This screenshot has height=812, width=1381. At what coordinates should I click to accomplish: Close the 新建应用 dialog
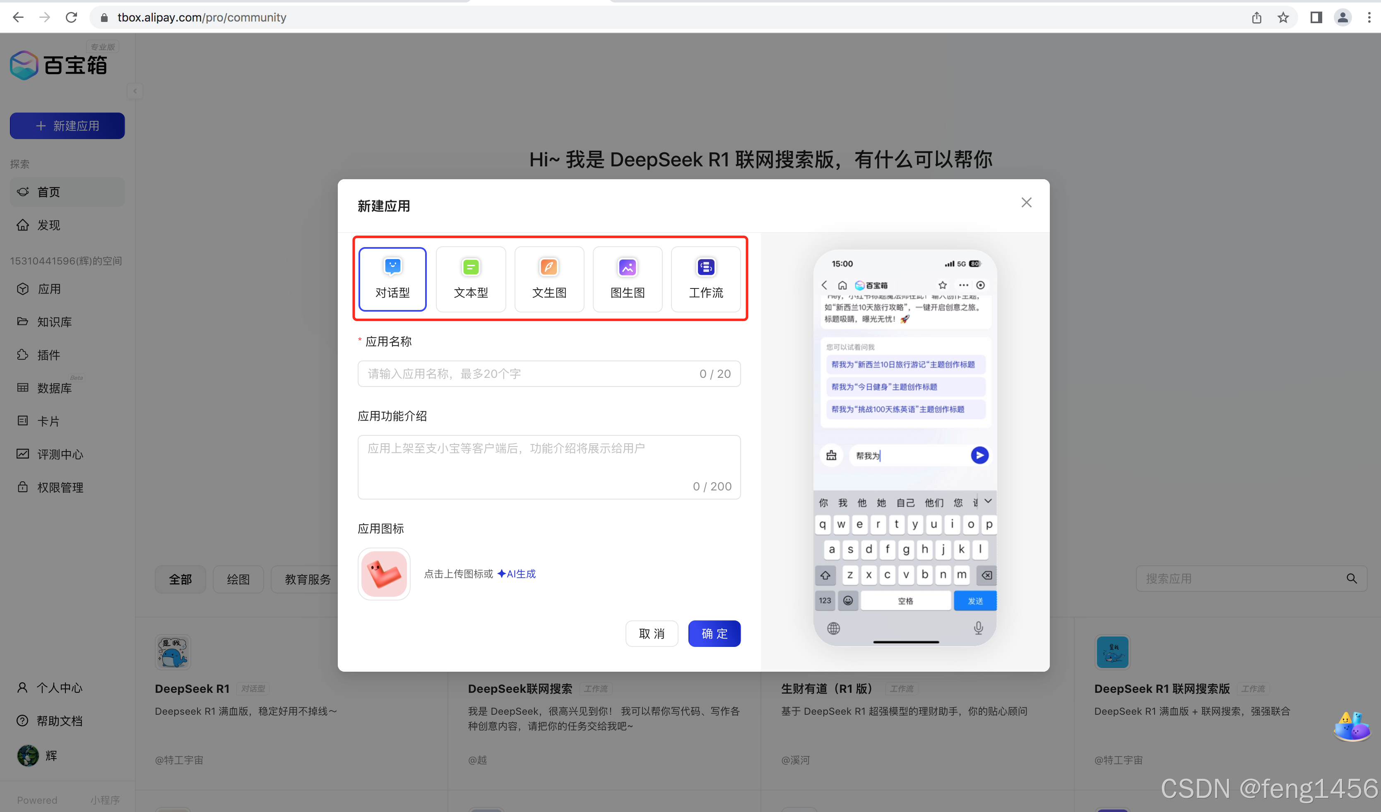coord(1026,203)
